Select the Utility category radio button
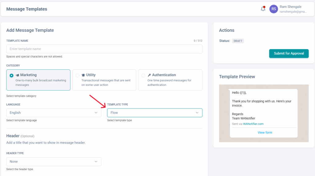 [x=77, y=76]
